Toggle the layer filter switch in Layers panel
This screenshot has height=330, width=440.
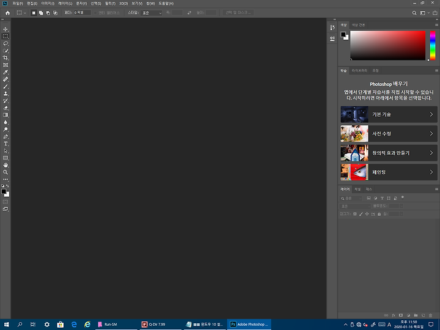[x=402, y=197]
